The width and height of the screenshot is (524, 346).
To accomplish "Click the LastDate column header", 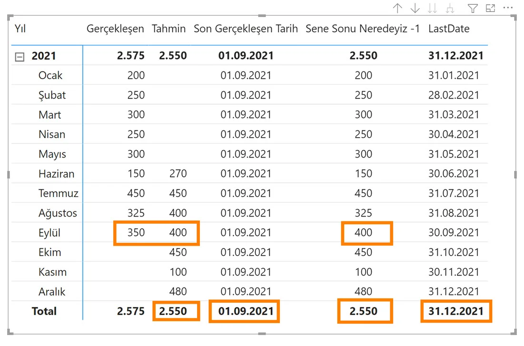I will (x=449, y=29).
